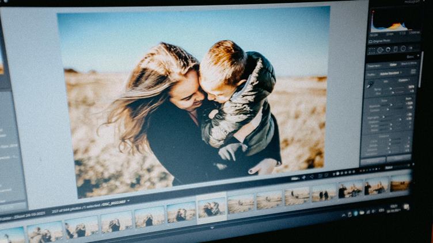The image size is (433, 243).
Task: Collapse the Basic panel header triangle
Action: click(419, 56)
